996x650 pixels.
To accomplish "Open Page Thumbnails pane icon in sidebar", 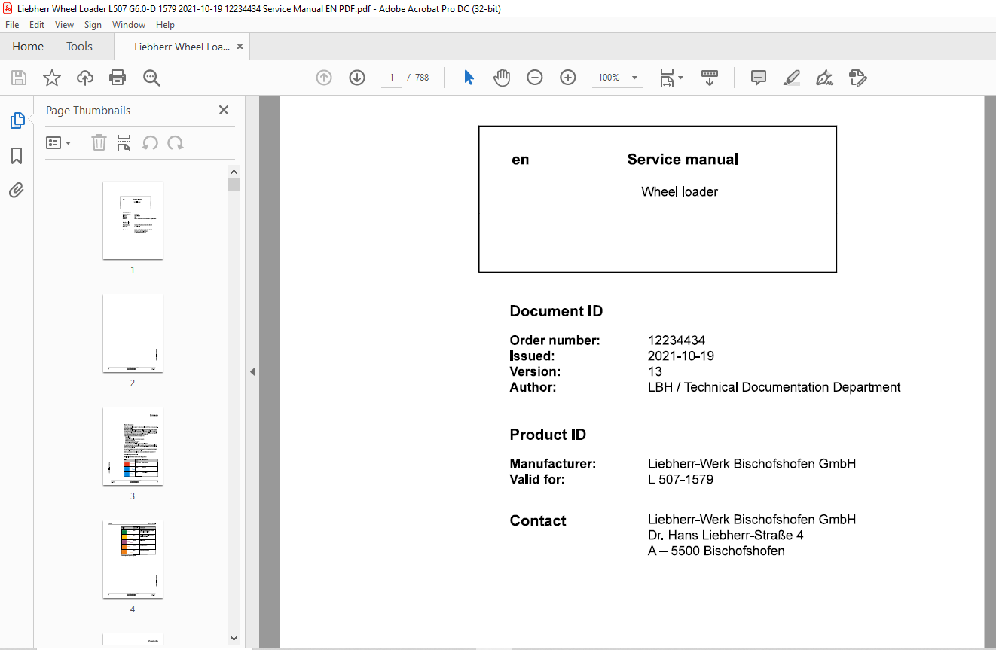I will [17, 121].
